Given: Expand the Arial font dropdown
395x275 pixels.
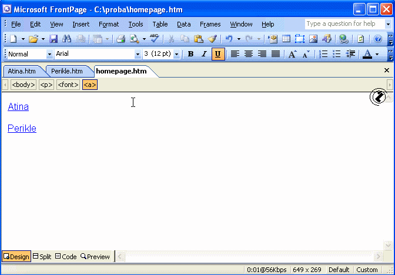Looking at the screenshot, I should click(138, 54).
